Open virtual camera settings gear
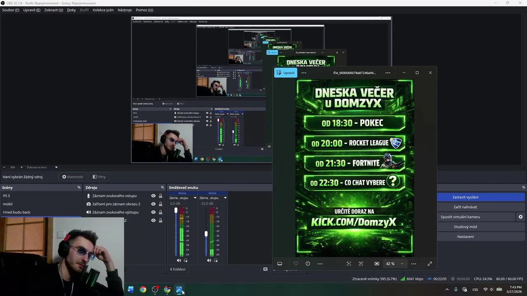The height and width of the screenshot is (296, 527). [x=521, y=217]
